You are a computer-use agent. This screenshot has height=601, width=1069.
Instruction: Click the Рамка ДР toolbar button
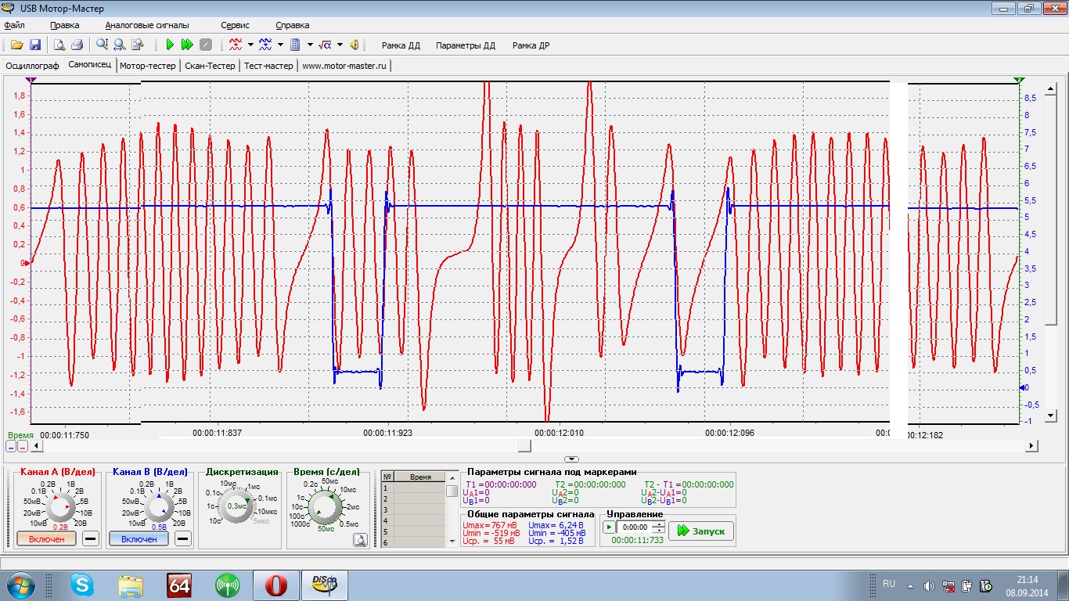pyautogui.click(x=531, y=45)
